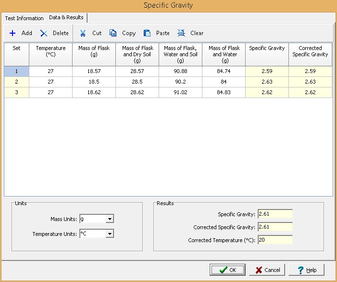Click the Paste clipboard icon
This screenshot has width=337, height=282.
(147, 33)
